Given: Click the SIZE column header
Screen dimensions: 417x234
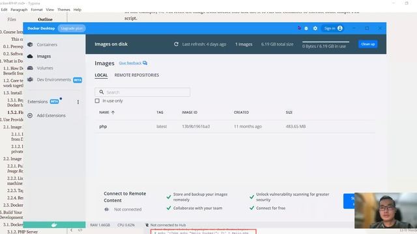Looking at the screenshot, I should 289,112.
